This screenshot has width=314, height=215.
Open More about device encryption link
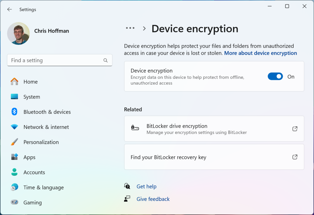260,53
